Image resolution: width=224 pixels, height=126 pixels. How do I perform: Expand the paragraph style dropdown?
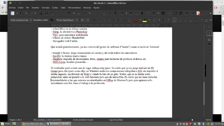[x=31, y=20]
